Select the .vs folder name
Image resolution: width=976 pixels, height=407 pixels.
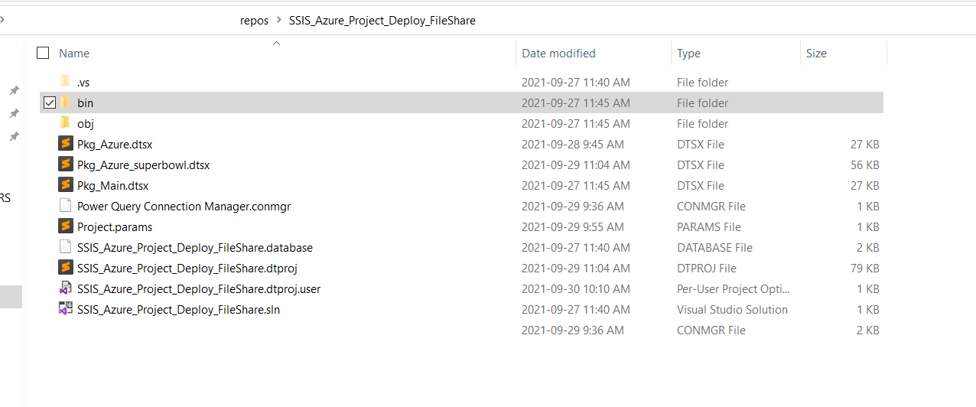tap(83, 82)
